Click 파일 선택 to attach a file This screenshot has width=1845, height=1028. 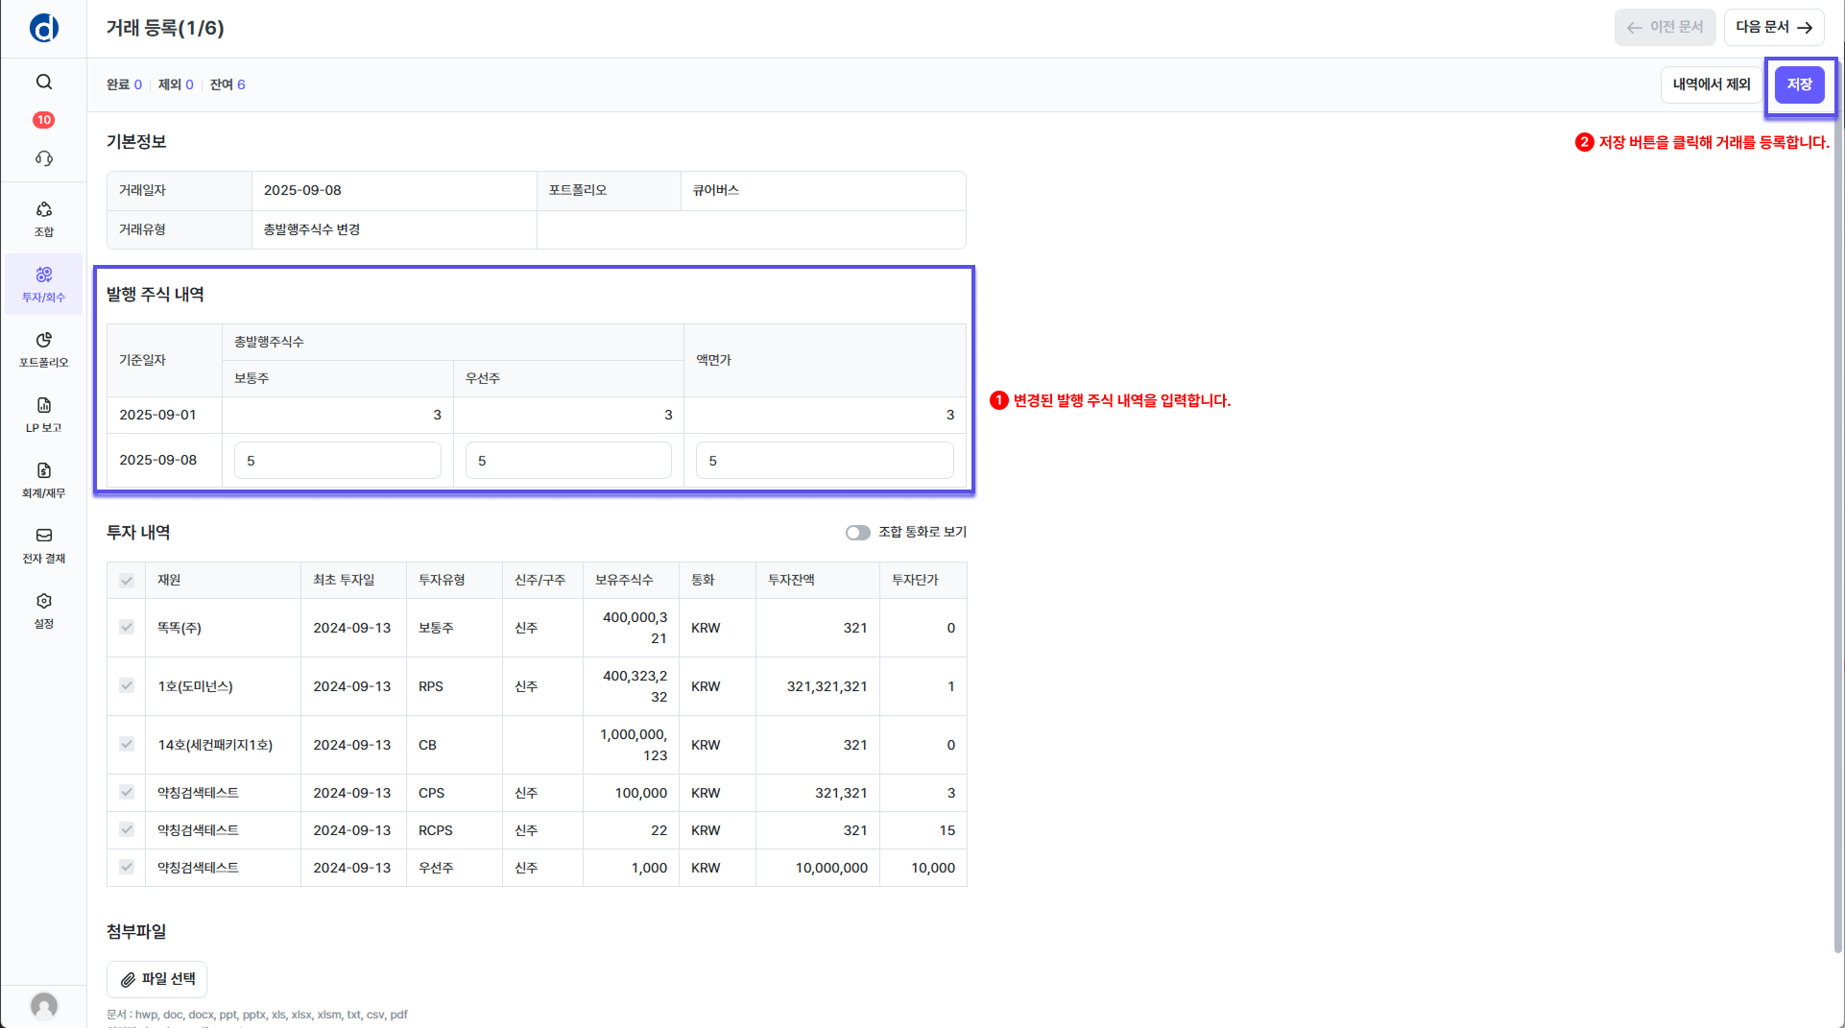click(x=157, y=979)
